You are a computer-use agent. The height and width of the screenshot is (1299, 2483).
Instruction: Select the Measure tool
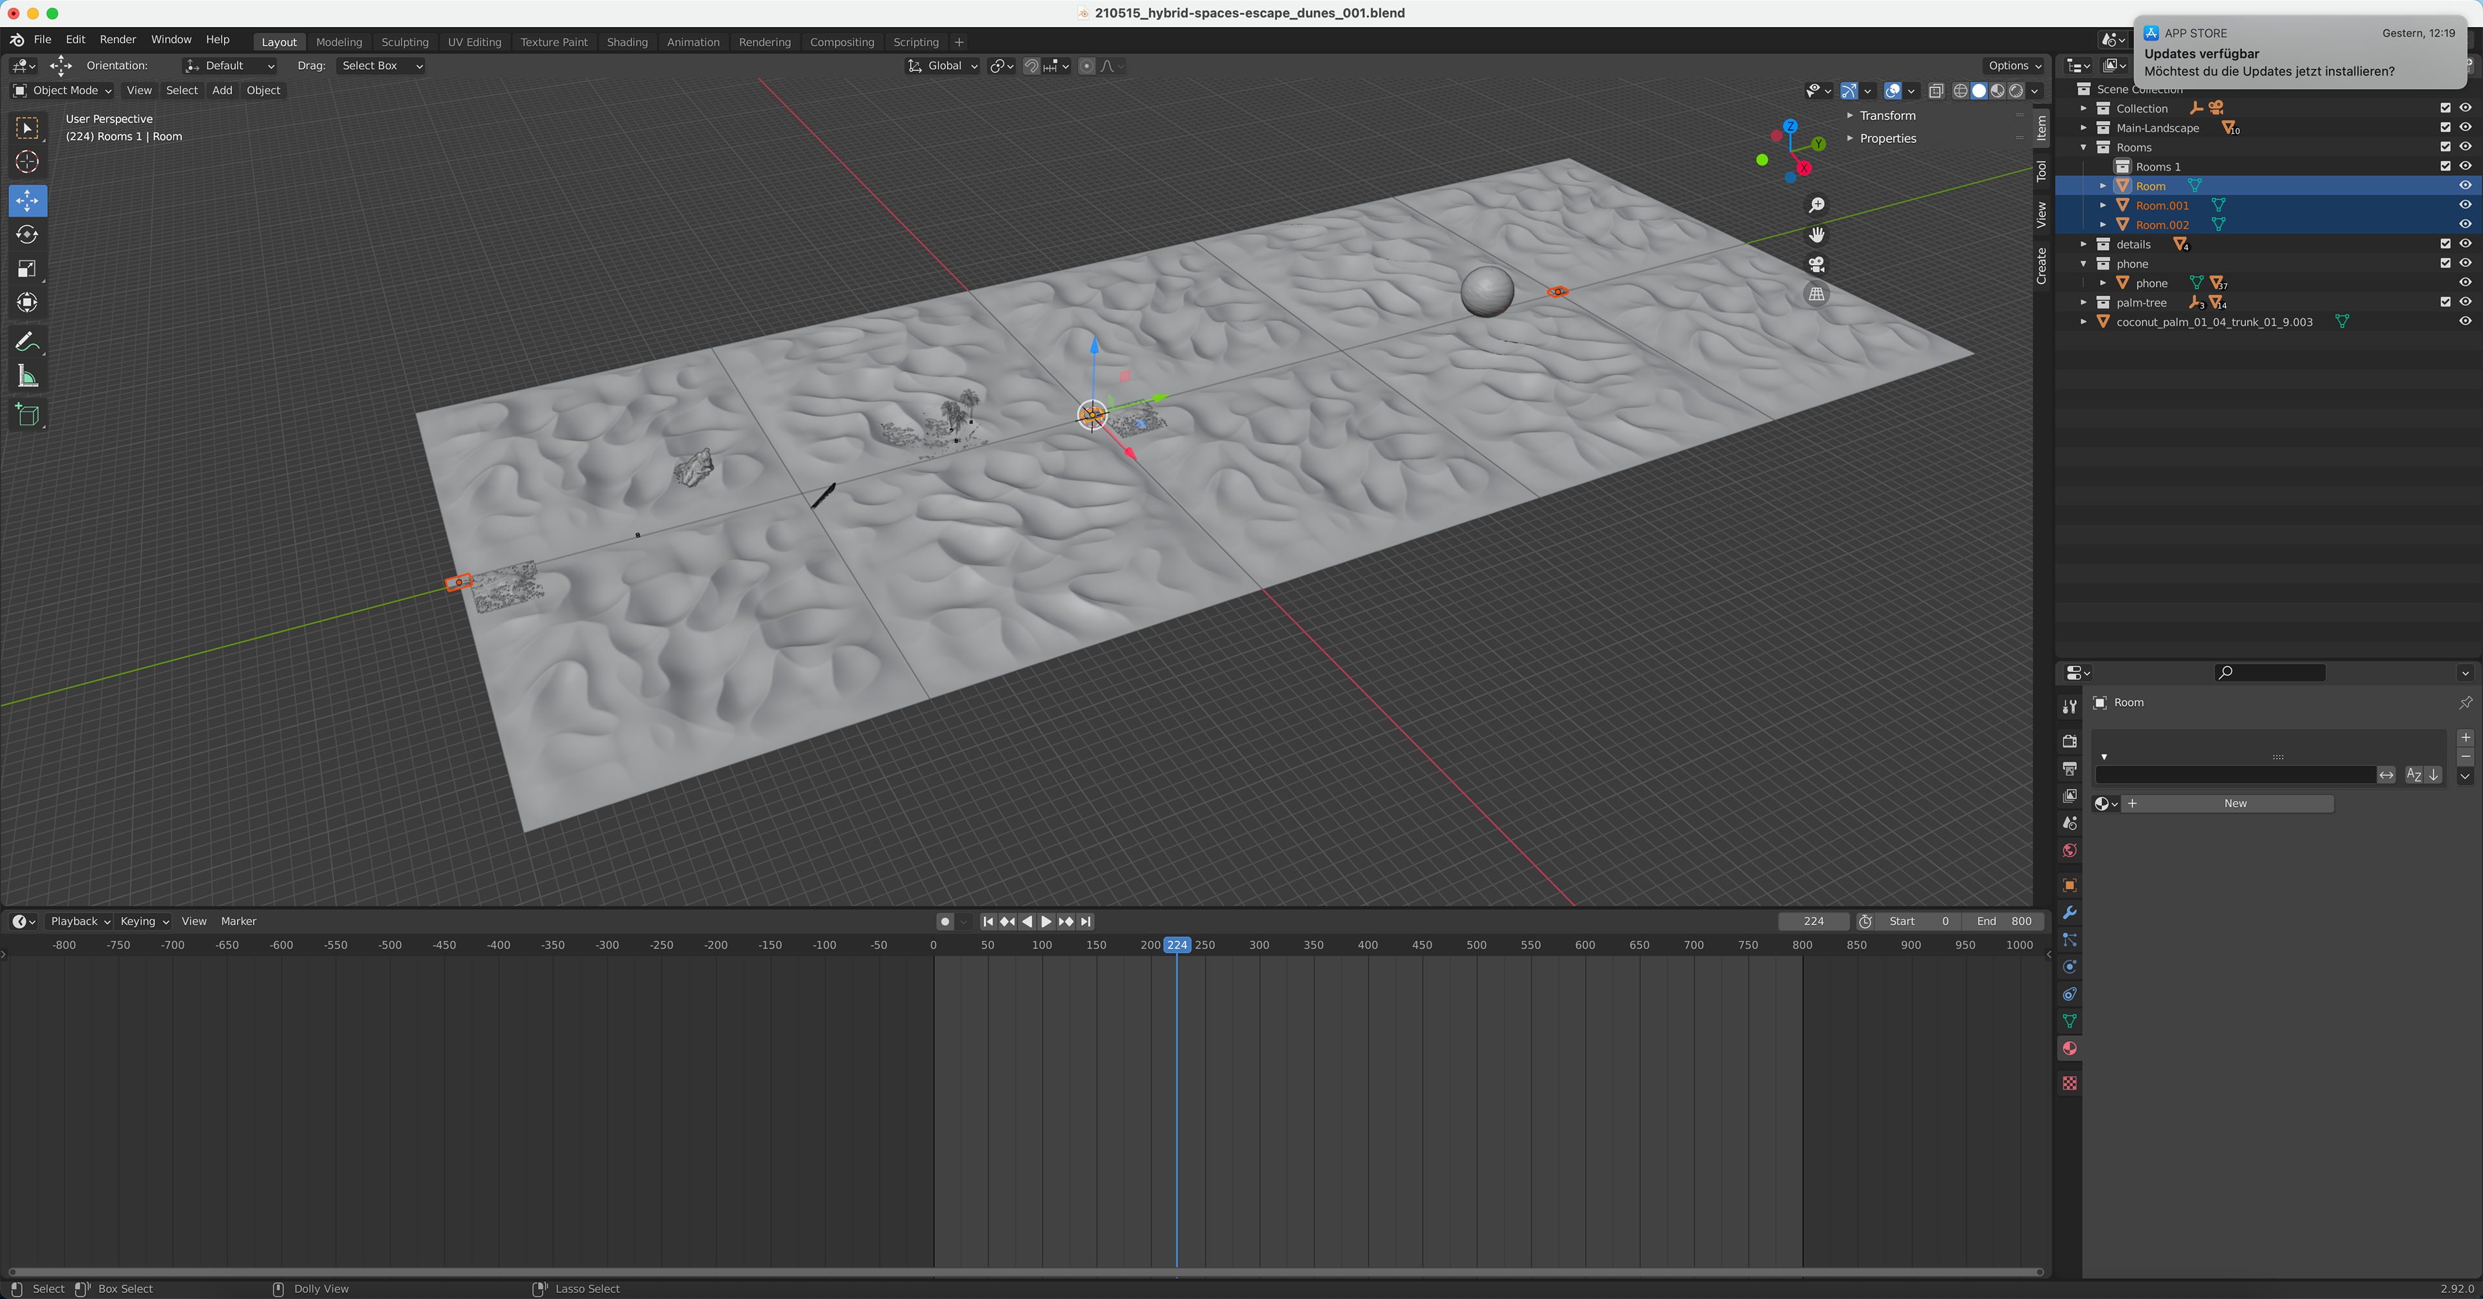click(x=27, y=377)
